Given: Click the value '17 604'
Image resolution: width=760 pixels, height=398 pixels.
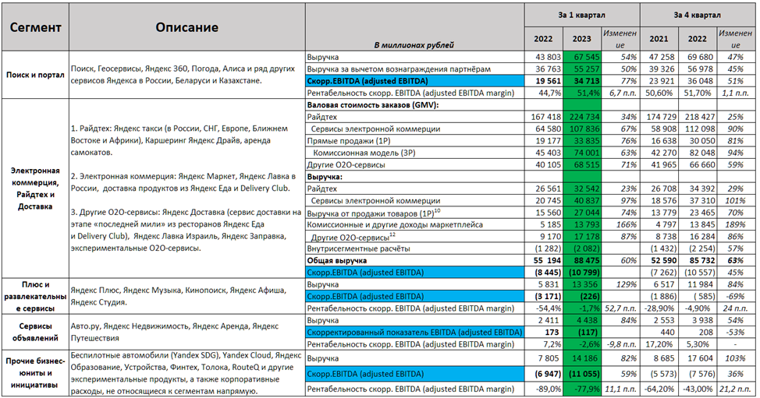Looking at the screenshot, I should [697, 358].
